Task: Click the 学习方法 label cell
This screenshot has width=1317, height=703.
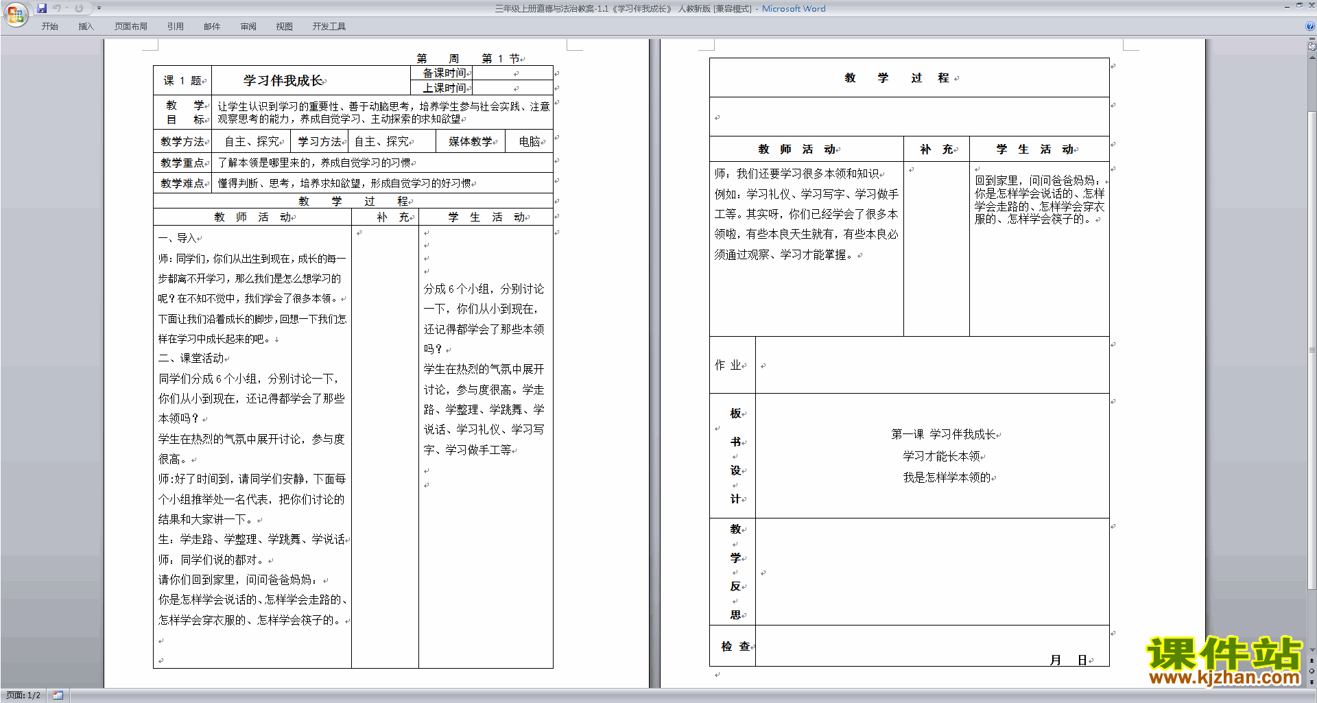Action: pyautogui.click(x=320, y=141)
